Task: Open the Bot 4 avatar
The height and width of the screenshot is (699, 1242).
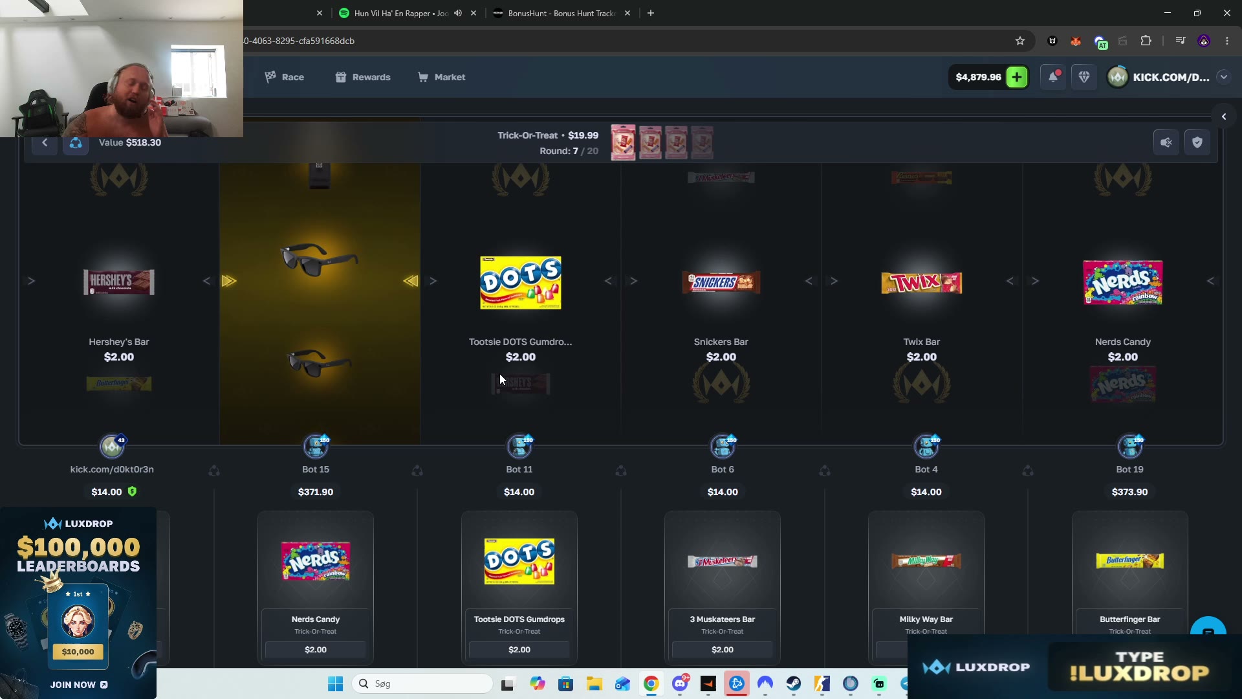Action: [926, 445]
